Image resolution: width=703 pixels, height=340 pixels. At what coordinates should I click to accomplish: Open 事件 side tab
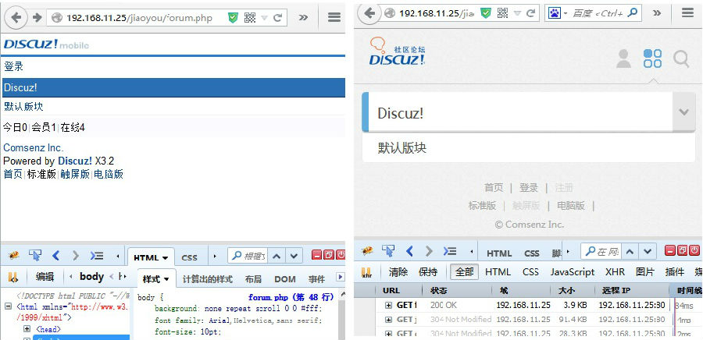(316, 279)
